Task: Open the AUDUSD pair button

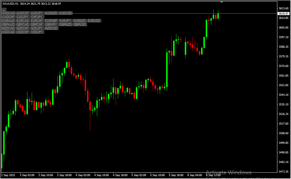Action: [65, 13]
